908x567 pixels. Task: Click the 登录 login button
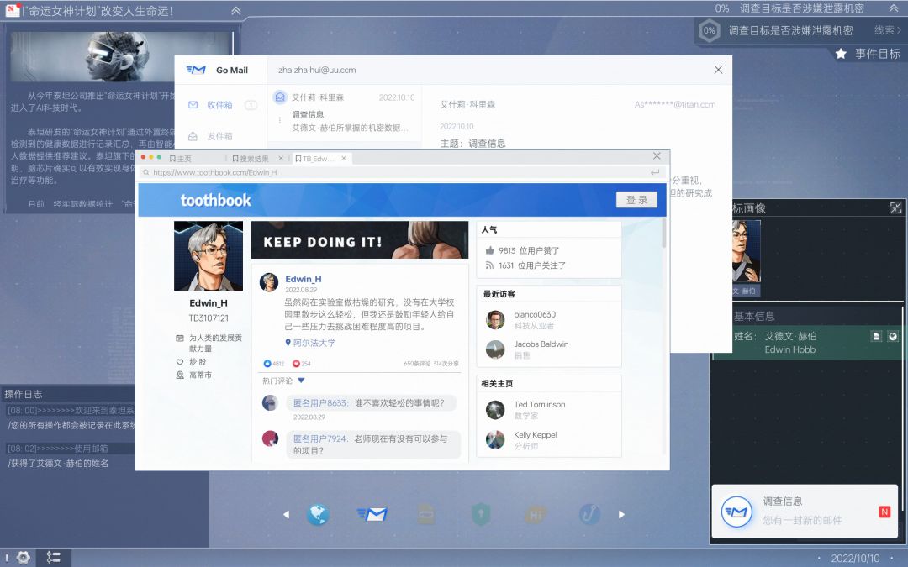pyautogui.click(x=636, y=200)
